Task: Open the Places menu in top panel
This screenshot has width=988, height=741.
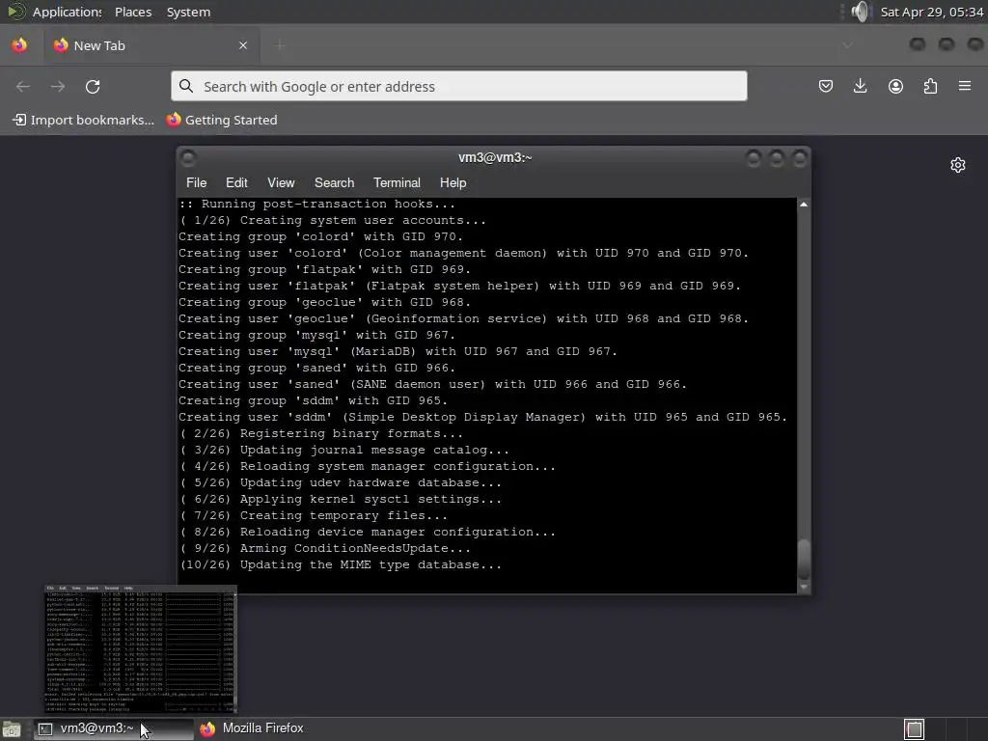Action: point(133,12)
